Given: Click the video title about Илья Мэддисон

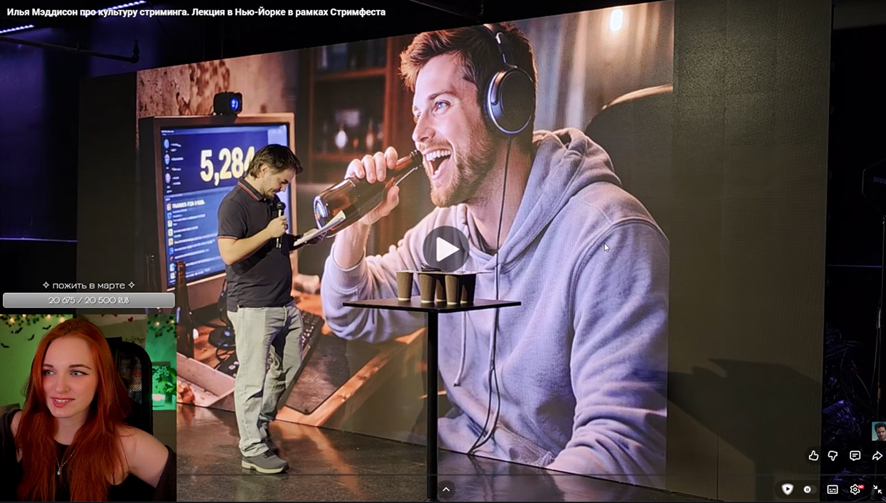Looking at the screenshot, I should (196, 12).
